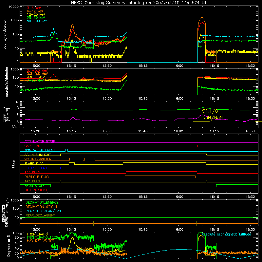Click the "A0.1" label on GOES axis
The height and width of the screenshot is (262, 262).
[15, 127]
